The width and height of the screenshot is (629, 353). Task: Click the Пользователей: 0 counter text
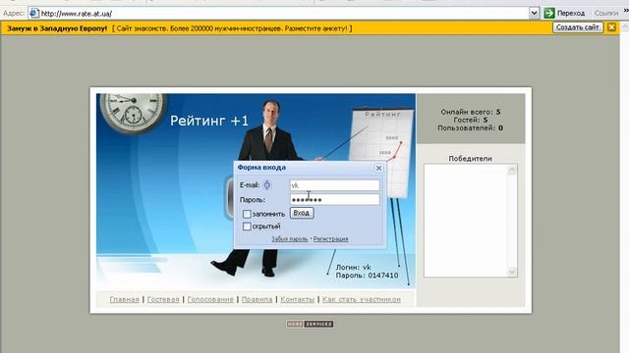pyautogui.click(x=470, y=128)
